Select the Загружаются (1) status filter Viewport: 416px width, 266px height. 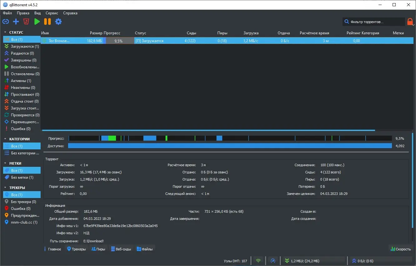tap(22, 46)
